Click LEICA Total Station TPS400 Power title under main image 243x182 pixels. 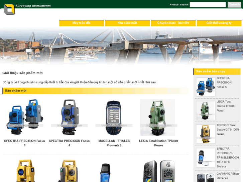158,143
